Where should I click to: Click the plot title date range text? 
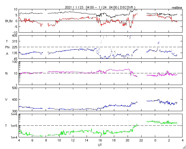tap(100, 7)
